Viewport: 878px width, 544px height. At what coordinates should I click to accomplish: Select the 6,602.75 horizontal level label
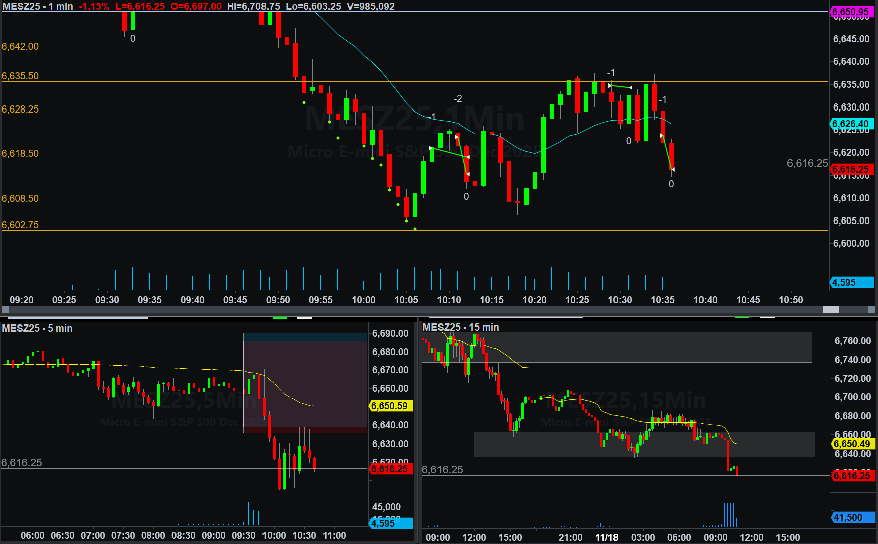point(20,225)
